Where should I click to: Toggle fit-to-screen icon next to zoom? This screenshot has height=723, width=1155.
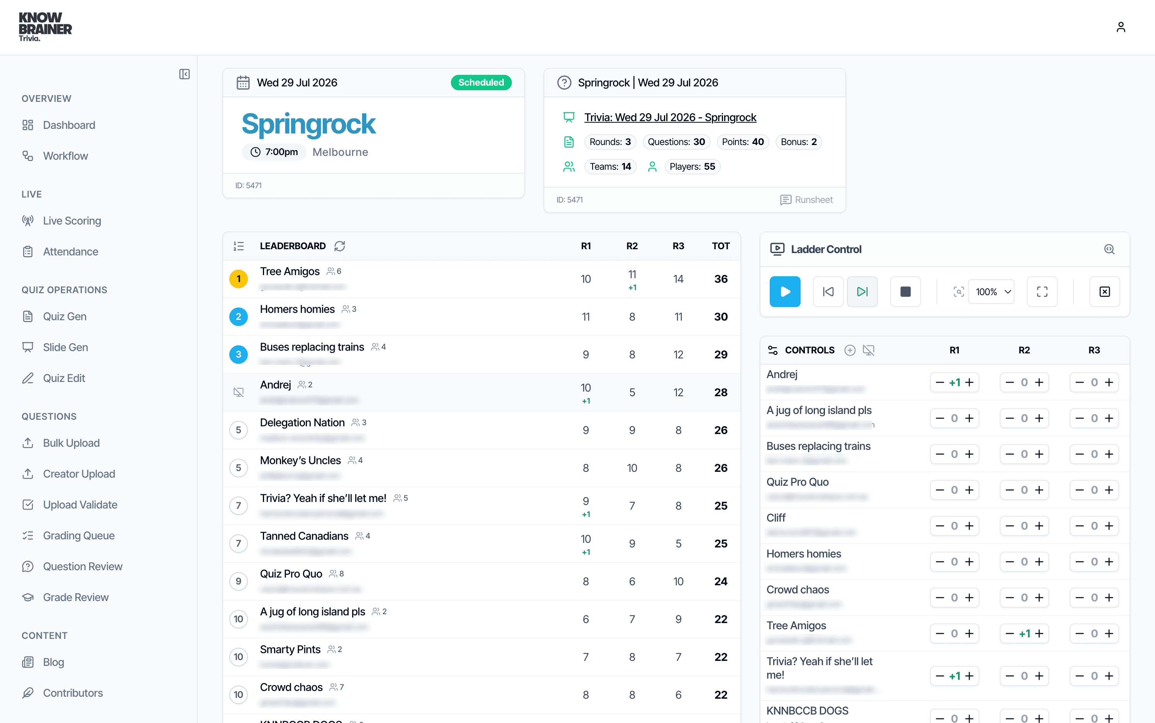[x=959, y=292]
